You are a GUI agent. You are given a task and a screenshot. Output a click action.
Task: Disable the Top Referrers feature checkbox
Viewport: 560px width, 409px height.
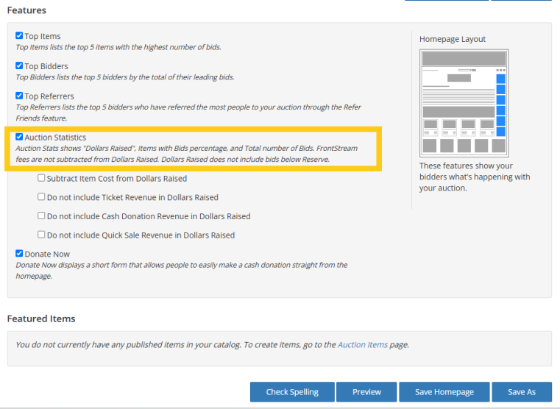click(19, 96)
